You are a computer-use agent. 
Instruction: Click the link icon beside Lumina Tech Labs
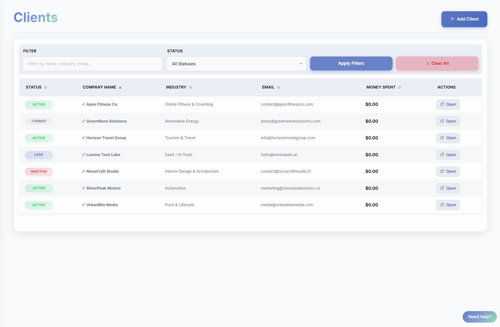coord(83,155)
